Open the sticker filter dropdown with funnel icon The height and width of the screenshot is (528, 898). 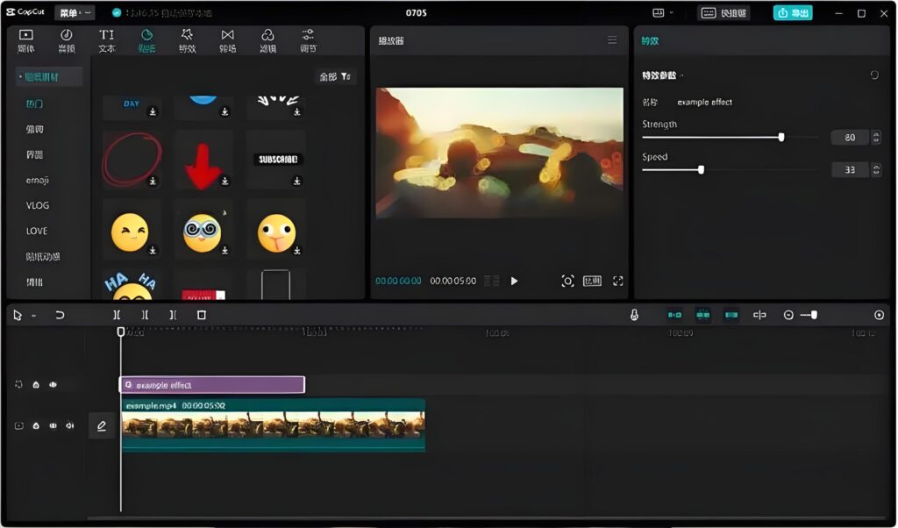[x=335, y=76]
